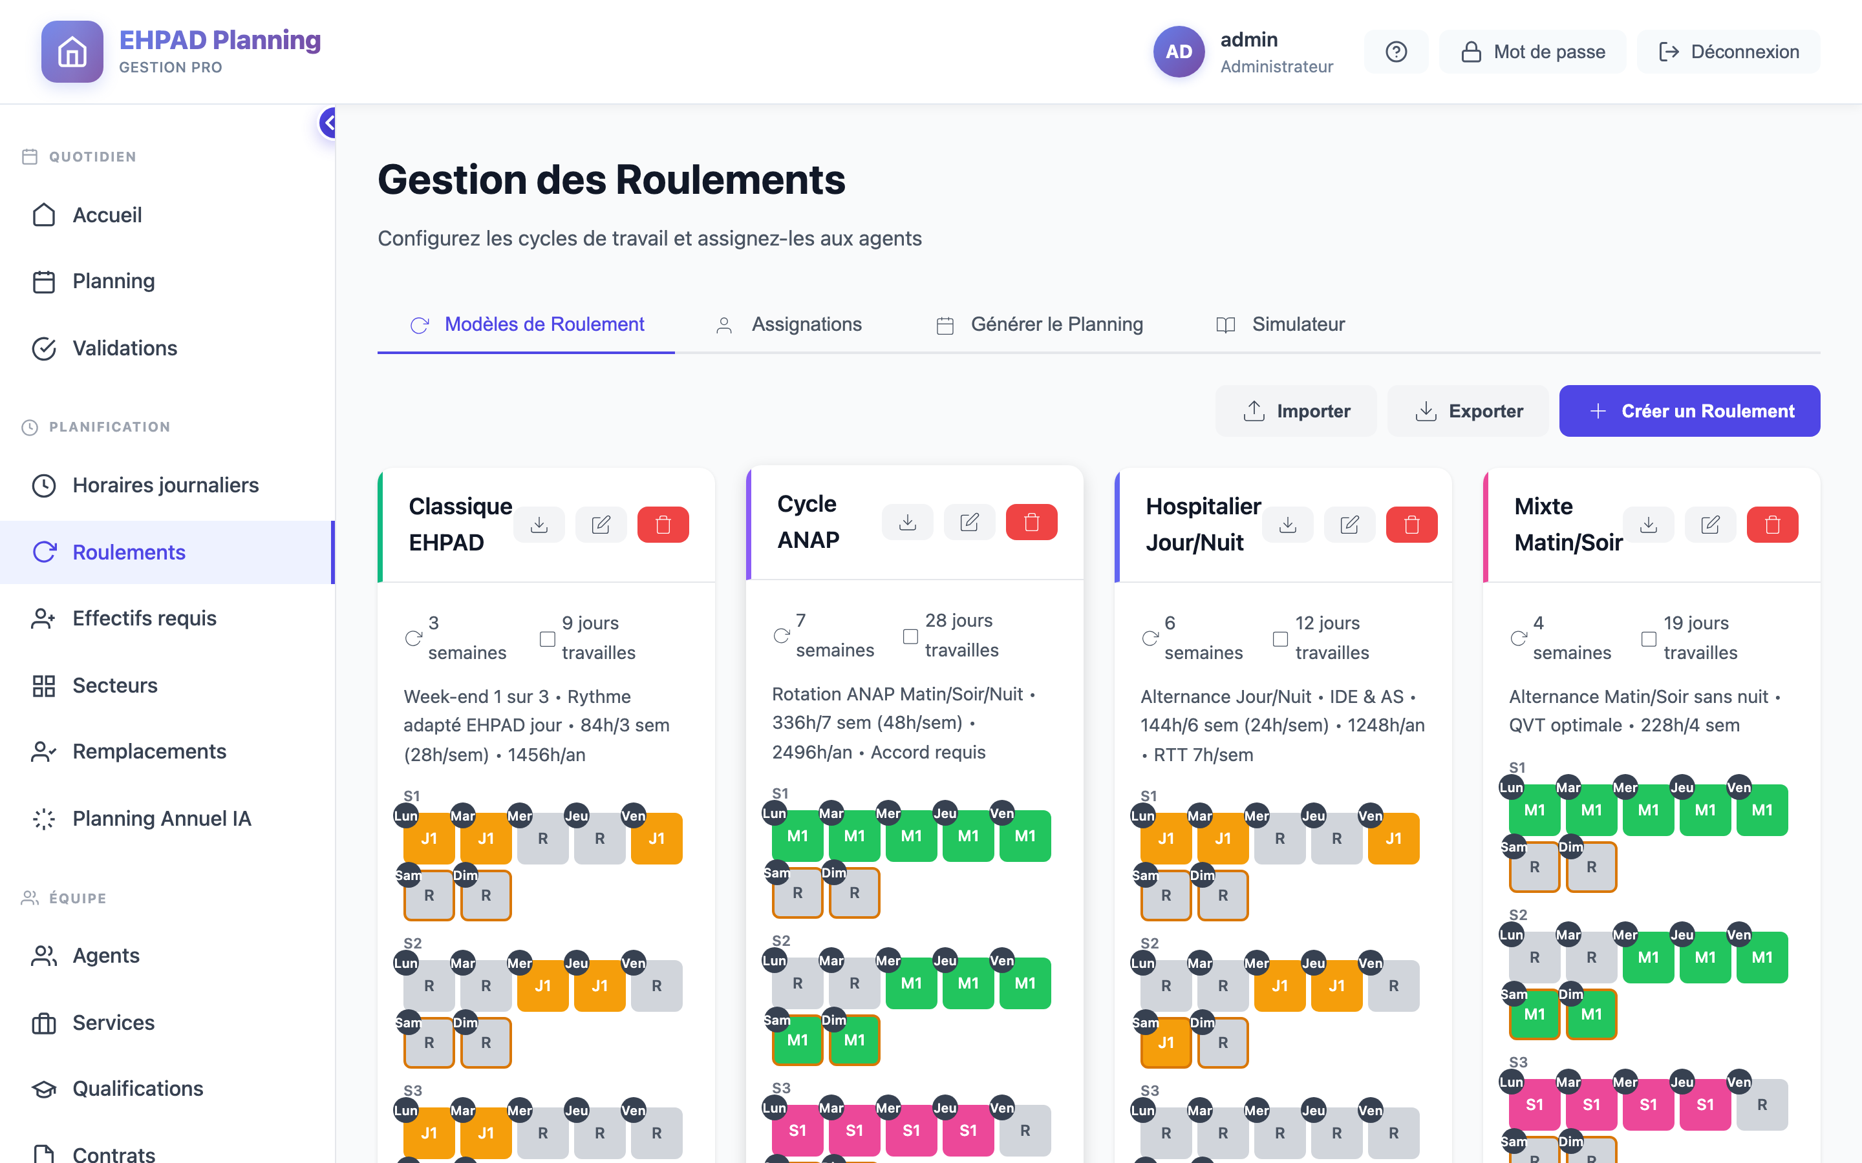This screenshot has width=1862, height=1163.
Task: Open Planning in the sidebar
Action: click(x=167, y=282)
